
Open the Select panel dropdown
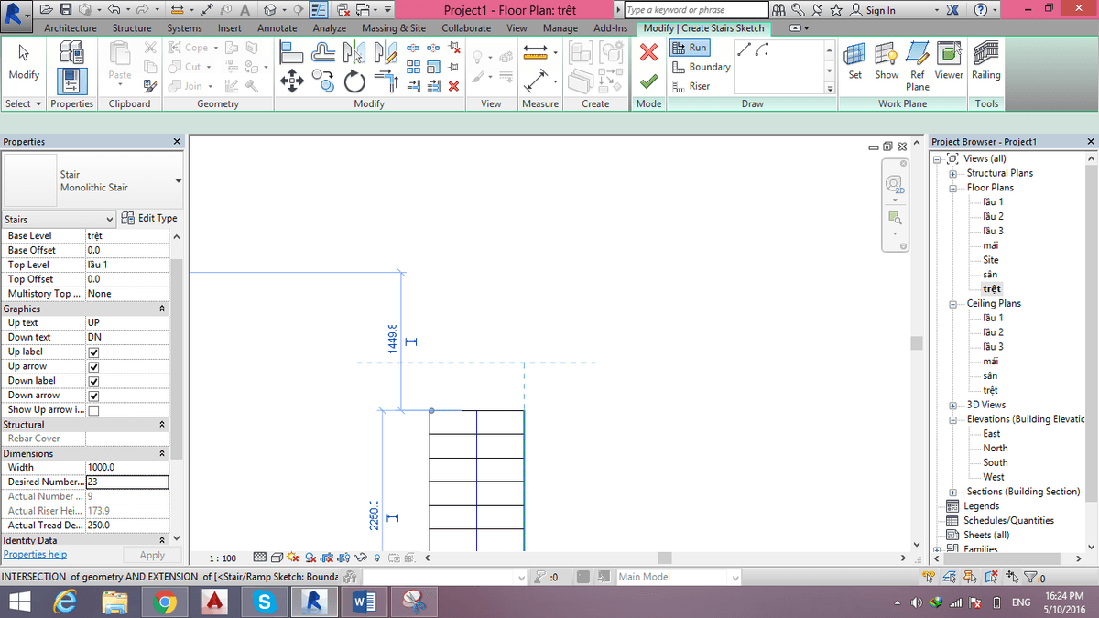(24, 103)
